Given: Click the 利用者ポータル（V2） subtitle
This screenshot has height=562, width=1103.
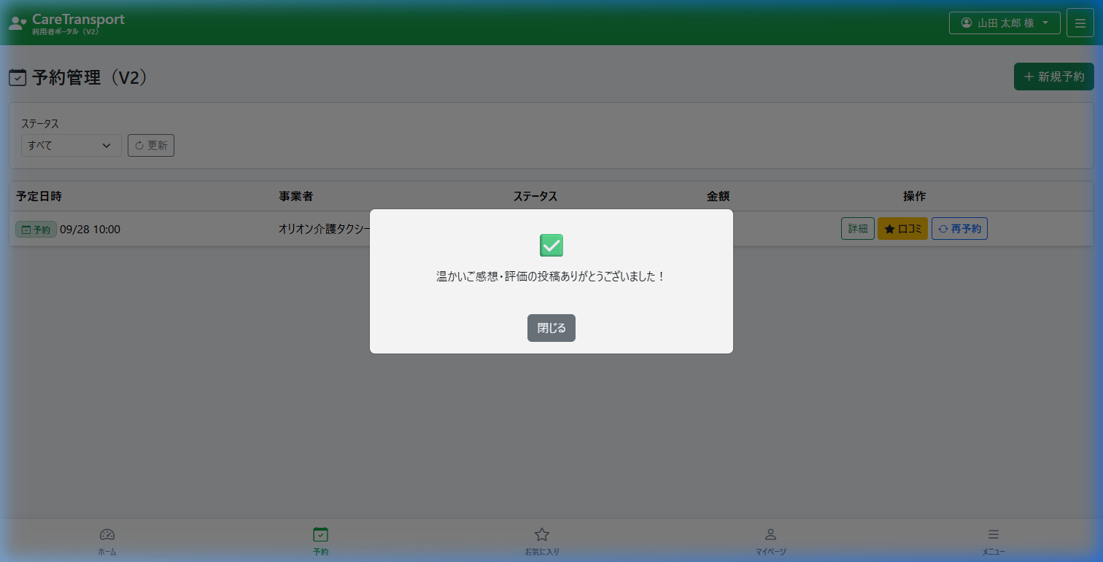Looking at the screenshot, I should click(x=66, y=32).
